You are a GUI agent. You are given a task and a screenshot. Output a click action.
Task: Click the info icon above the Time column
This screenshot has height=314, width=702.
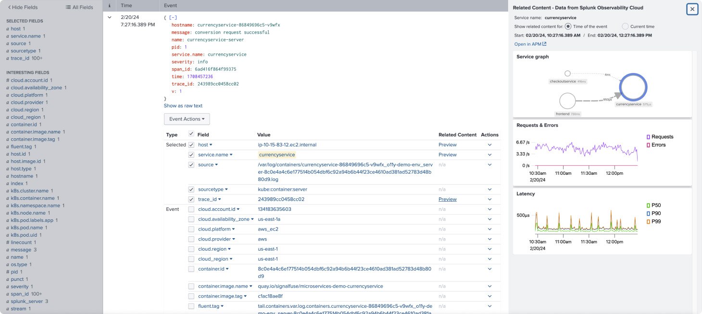coord(109,5)
